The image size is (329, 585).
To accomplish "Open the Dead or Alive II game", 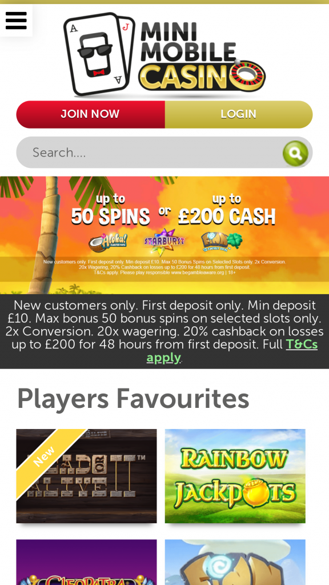I will [x=86, y=476].
